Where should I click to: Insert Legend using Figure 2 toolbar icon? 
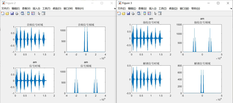click(33, 13)
